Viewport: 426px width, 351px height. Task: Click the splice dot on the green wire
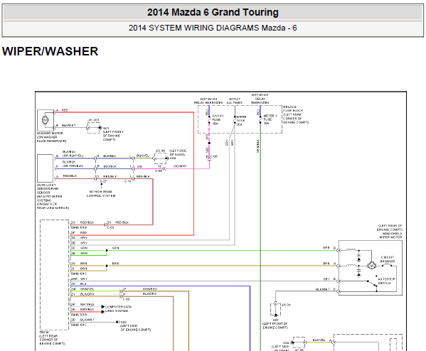click(x=107, y=250)
